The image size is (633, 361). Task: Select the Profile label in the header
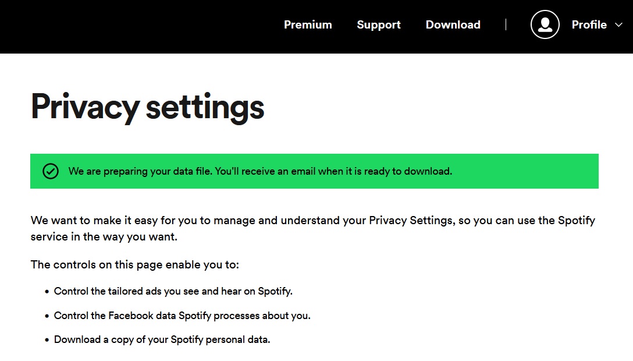coord(589,25)
